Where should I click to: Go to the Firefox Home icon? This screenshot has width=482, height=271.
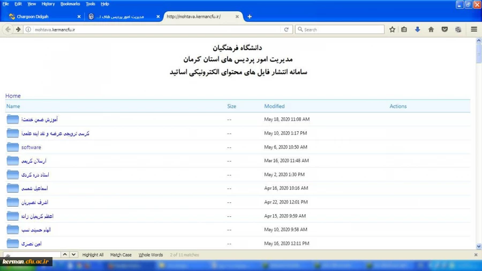[x=431, y=29]
